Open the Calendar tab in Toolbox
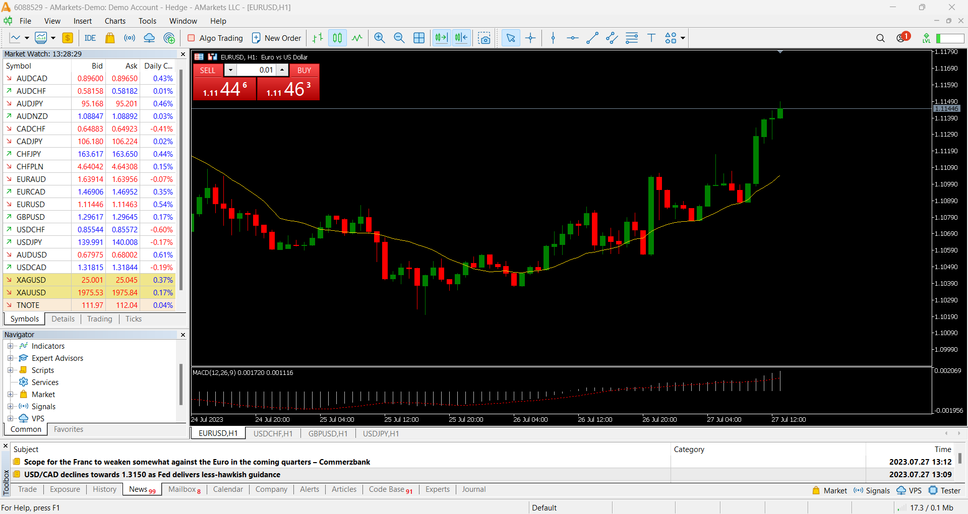 [x=228, y=489]
